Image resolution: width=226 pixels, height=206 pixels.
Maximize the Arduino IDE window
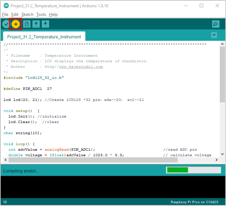click(x=201, y=6)
